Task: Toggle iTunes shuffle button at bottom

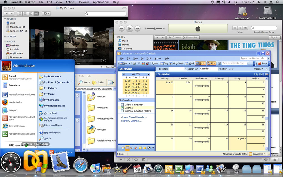Action: tap(128, 159)
